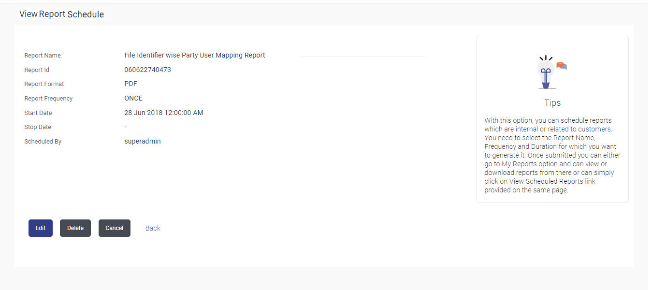Click the Tips panel title

click(552, 103)
